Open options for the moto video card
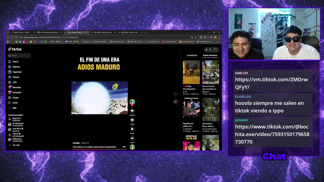The width and height of the screenshot is (324, 182). point(218,86)
